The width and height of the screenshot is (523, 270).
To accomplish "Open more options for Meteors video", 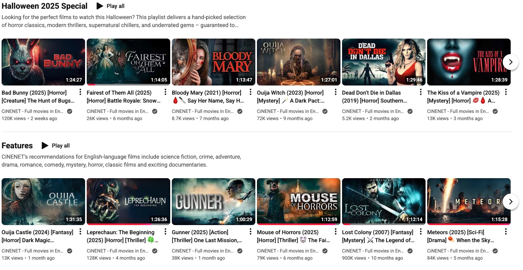I will coord(506,232).
